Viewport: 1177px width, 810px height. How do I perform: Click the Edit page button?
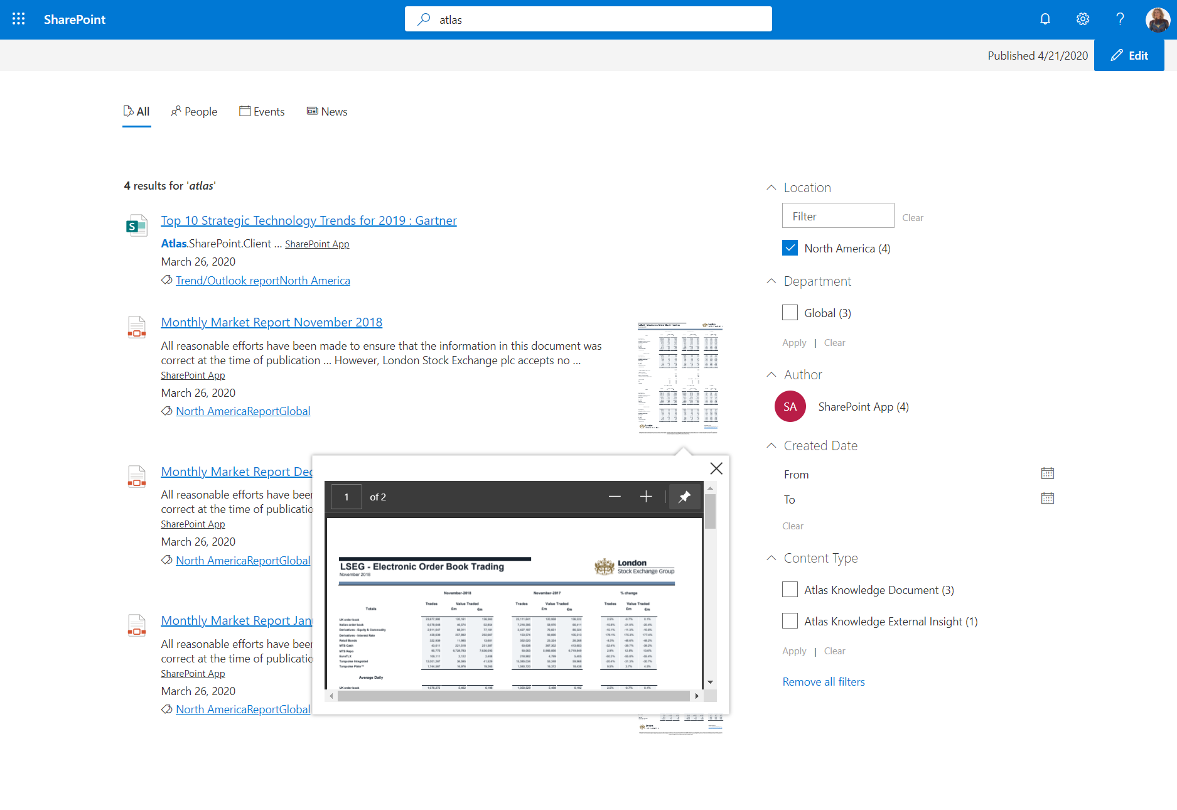pos(1129,55)
